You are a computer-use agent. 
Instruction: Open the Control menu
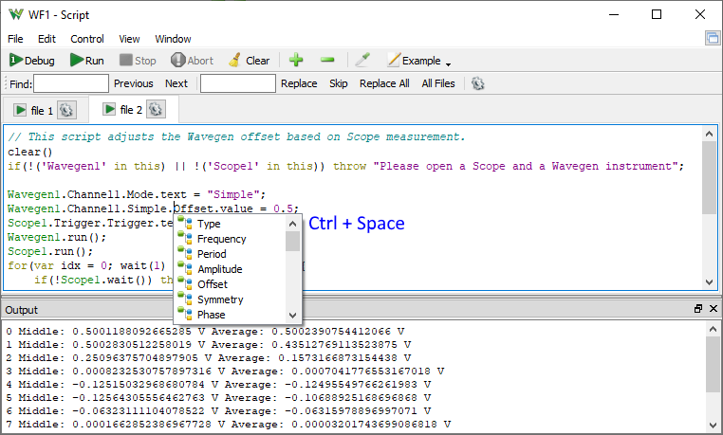coord(87,39)
